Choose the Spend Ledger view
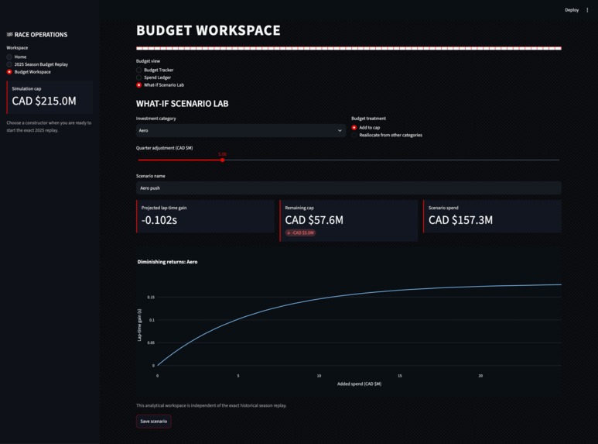The height and width of the screenshot is (444, 598). tap(154, 77)
